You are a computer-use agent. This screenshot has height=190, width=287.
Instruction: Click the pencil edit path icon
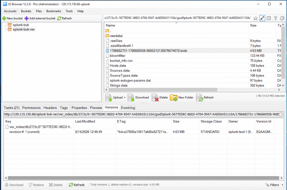click(x=262, y=18)
